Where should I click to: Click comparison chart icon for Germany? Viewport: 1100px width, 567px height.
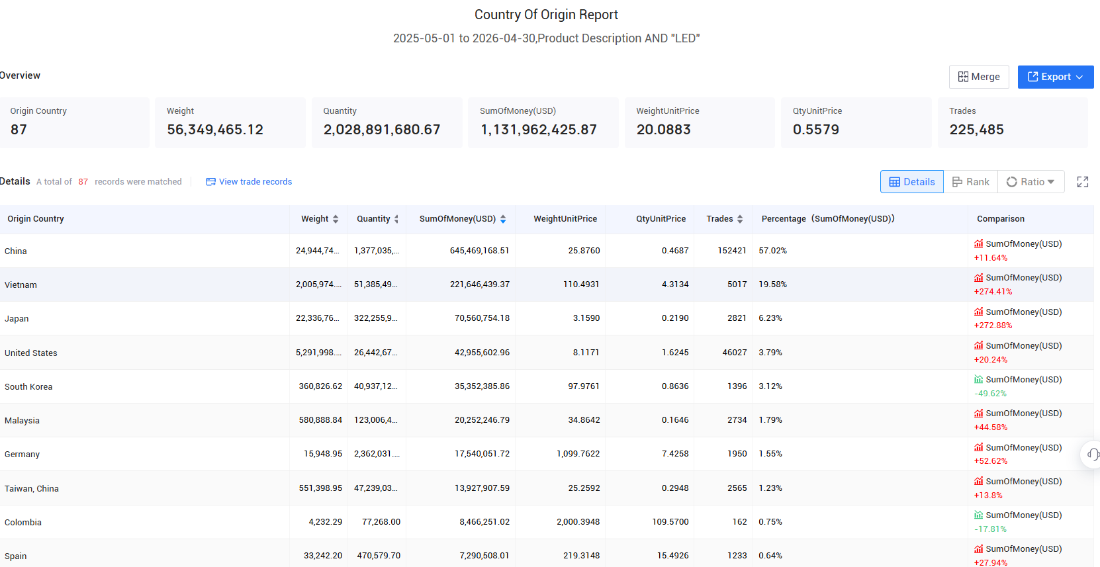coord(978,447)
